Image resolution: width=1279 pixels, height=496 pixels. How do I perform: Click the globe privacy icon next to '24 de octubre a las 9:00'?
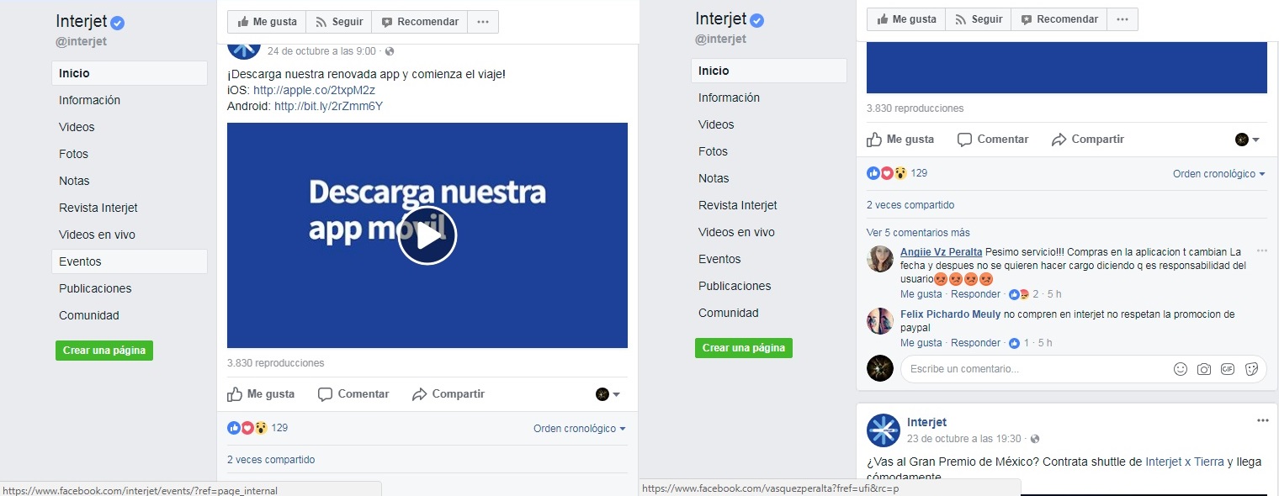(389, 51)
